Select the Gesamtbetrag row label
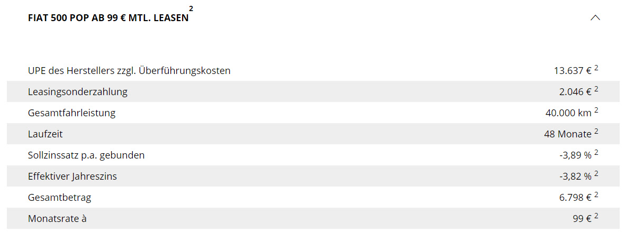The image size is (626, 232). coord(59,198)
